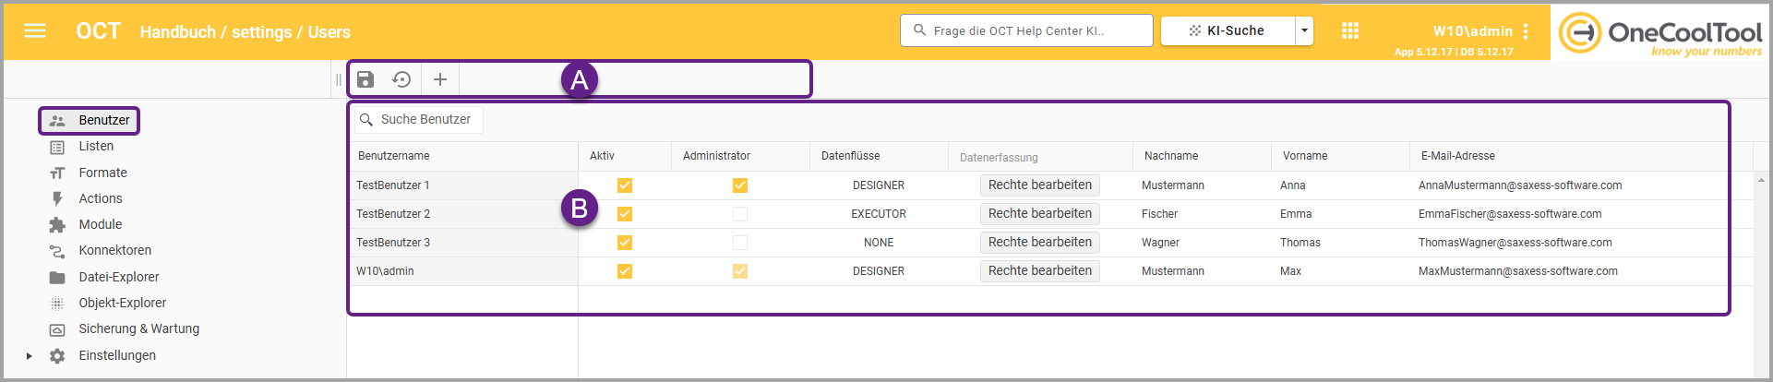The width and height of the screenshot is (1773, 382).
Task: Open Sicherung & Wartung in sidebar
Action: coord(138,328)
